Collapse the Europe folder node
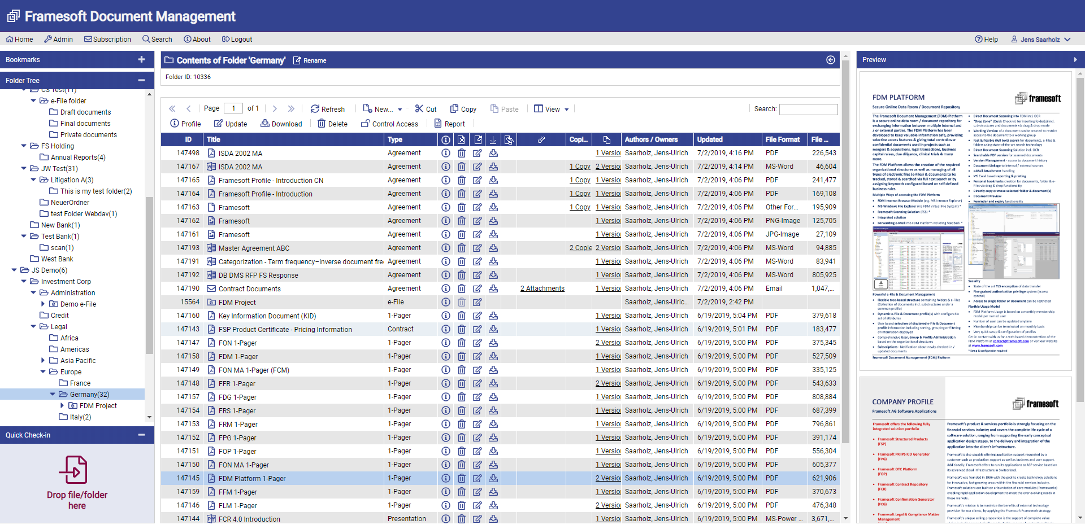This screenshot has height=529, width=1085. (43, 371)
